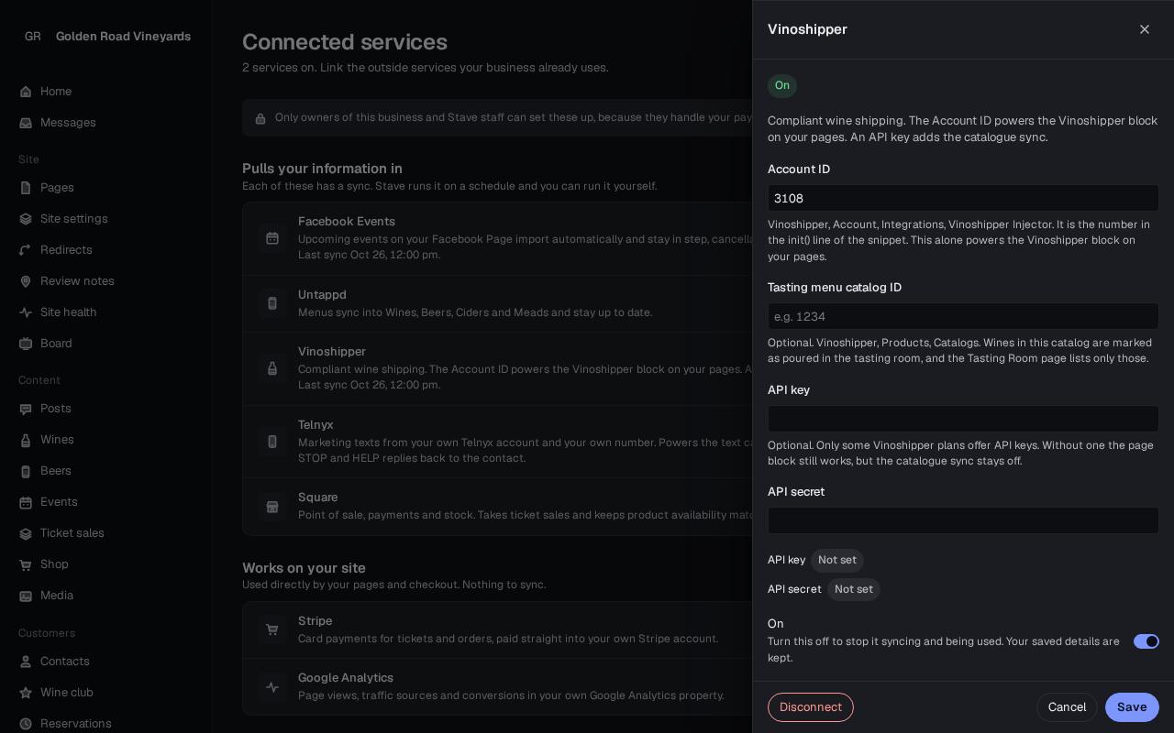Open Contacts in the sidebar
Image resolution: width=1174 pixels, height=733 pixels.
105,662
